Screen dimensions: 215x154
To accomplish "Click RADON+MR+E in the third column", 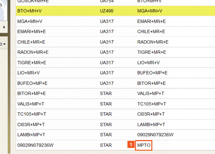I will pyautogui.click(x=153, y=42).
